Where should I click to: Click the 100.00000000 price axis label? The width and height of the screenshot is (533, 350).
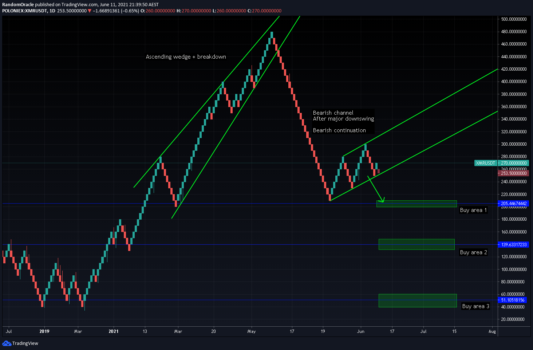point(514,270)
